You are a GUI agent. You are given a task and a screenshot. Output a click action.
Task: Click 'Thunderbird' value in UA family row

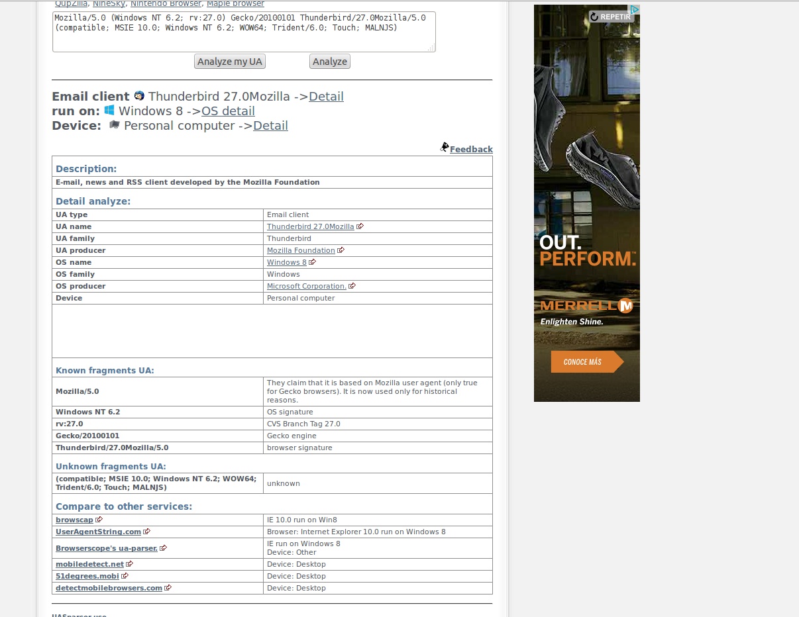tap(289, 238)
